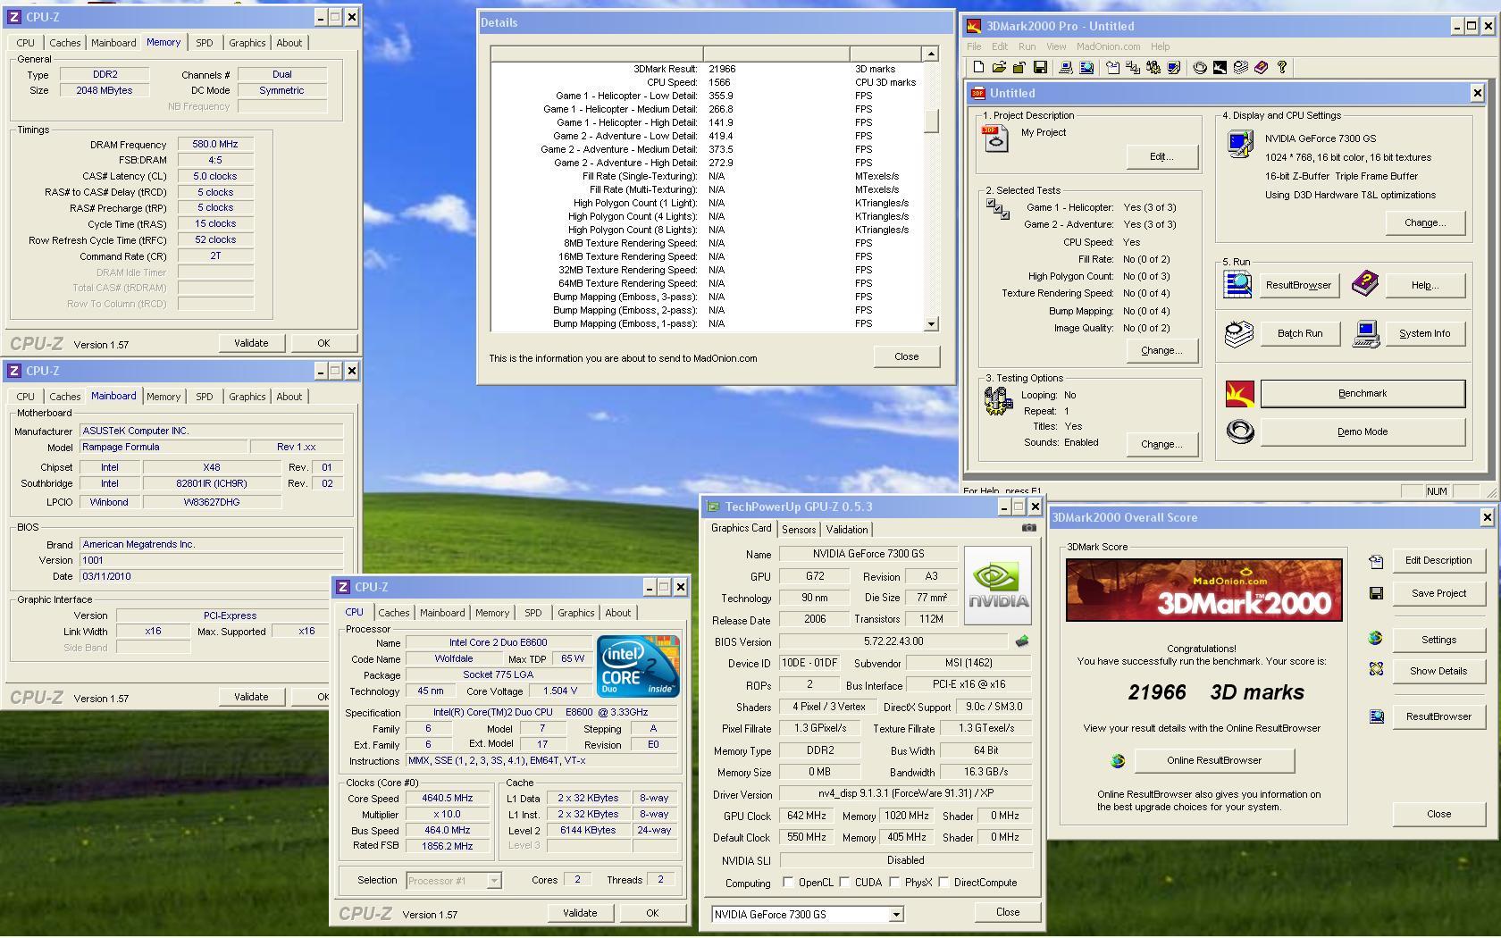This screenshot has width=1501, height=938.
Task: Click NVIDIA logo in GPU-Z window
Action: [x=998, y=584]
